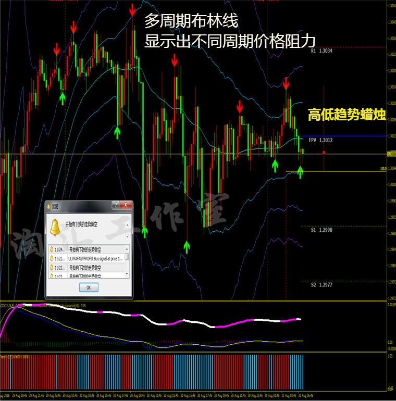Click the large yellow bell icon in dialog
This screenshot has height=401, width=396.
(x=55, y=228)
